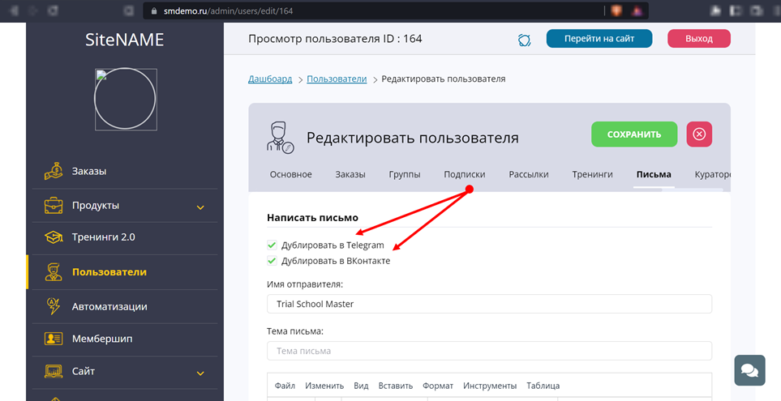Viewport: 781px width, 401px height.
Task: Open the editor Формат menu
Action: point(438,386)
